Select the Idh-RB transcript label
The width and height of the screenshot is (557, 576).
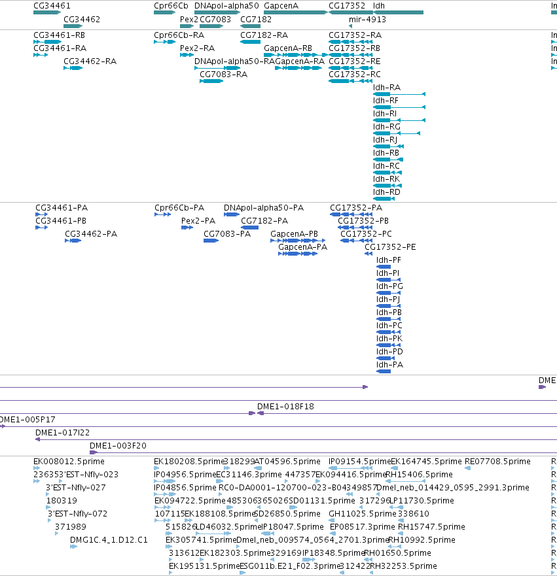(x=386, y=153)
